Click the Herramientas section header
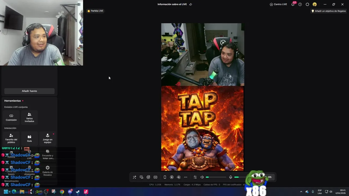Image resolution: width=349 pixels, height=196 pixels. click(13, 101)
